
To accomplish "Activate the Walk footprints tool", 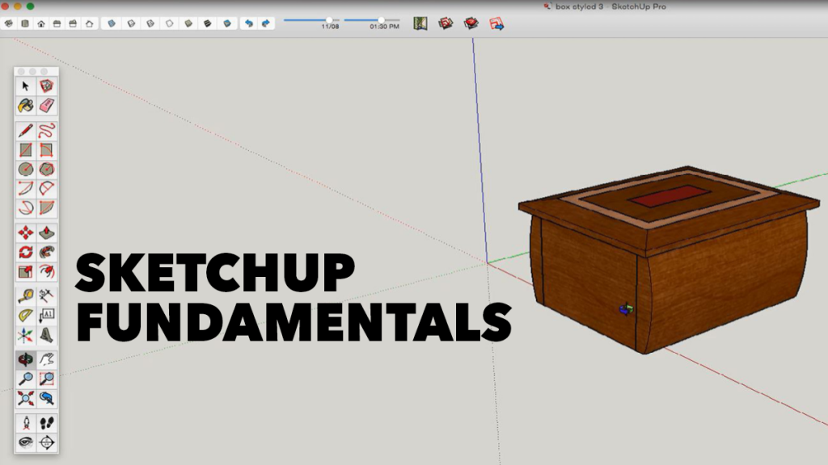I will (x=46, y=423).
